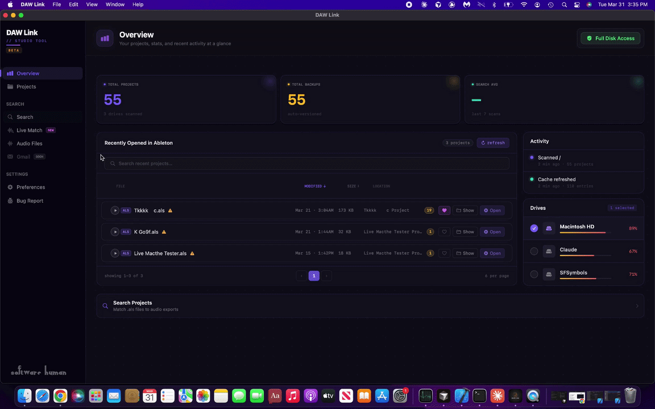Click the Macintosh HD usage bar
This screenshot has height=409, width=655.
pos(581,232)
